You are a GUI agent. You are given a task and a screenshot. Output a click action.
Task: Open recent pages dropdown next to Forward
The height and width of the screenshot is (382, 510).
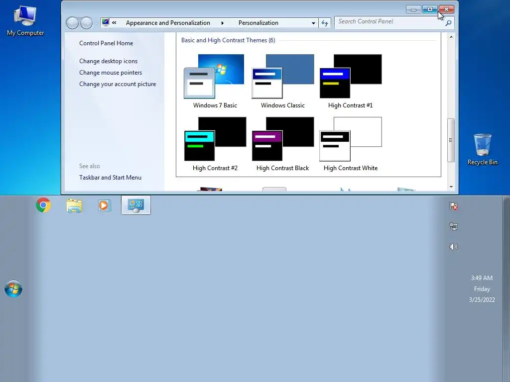pyautogui.click(x=96, y=23)
